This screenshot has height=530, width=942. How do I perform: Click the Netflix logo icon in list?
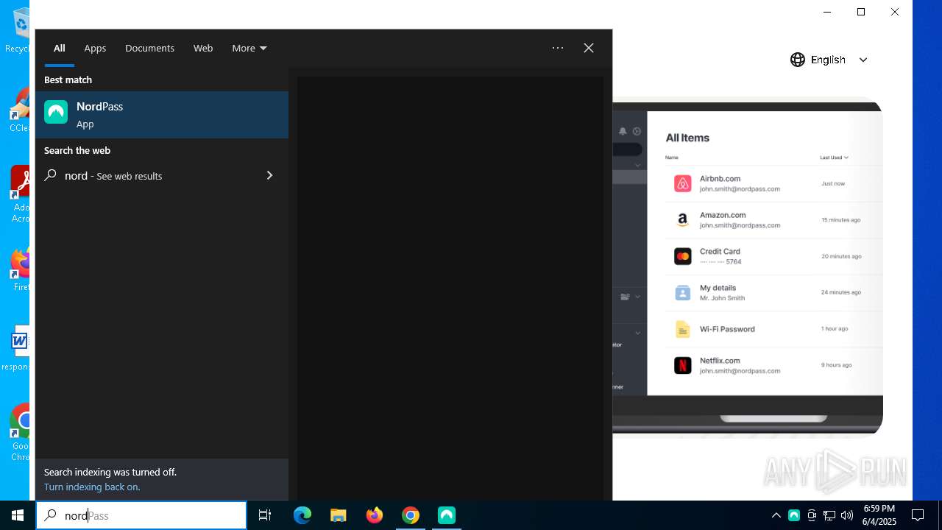pos(683,365)
